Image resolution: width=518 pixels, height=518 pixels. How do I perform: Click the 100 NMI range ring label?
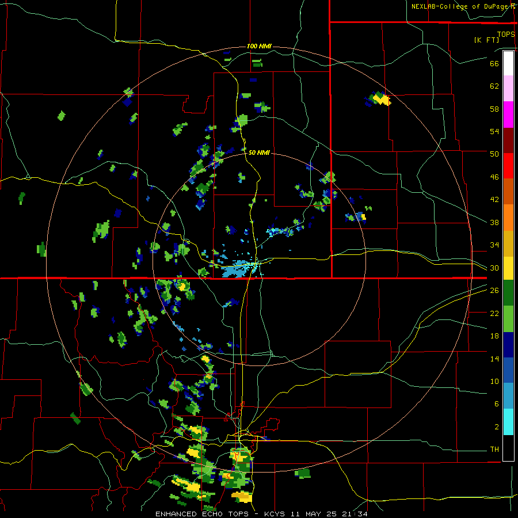259,46
